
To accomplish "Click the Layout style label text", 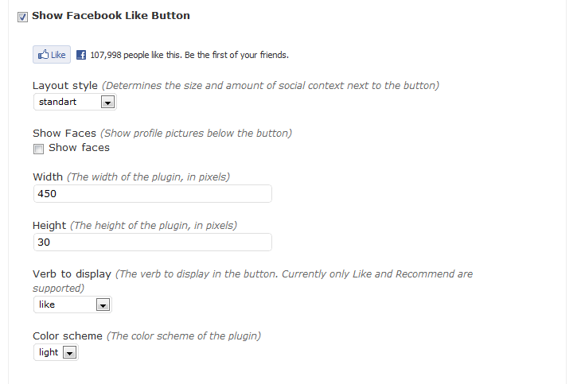I will 65,86.
